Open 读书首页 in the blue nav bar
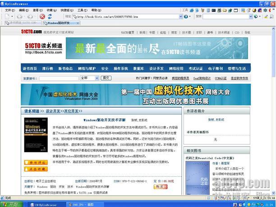The width and height of the screenshot is (276, 207). [x=30, y=69]
